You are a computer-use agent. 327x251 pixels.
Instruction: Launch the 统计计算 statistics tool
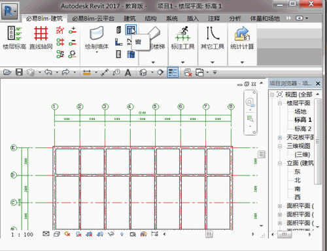click(242, 37)
